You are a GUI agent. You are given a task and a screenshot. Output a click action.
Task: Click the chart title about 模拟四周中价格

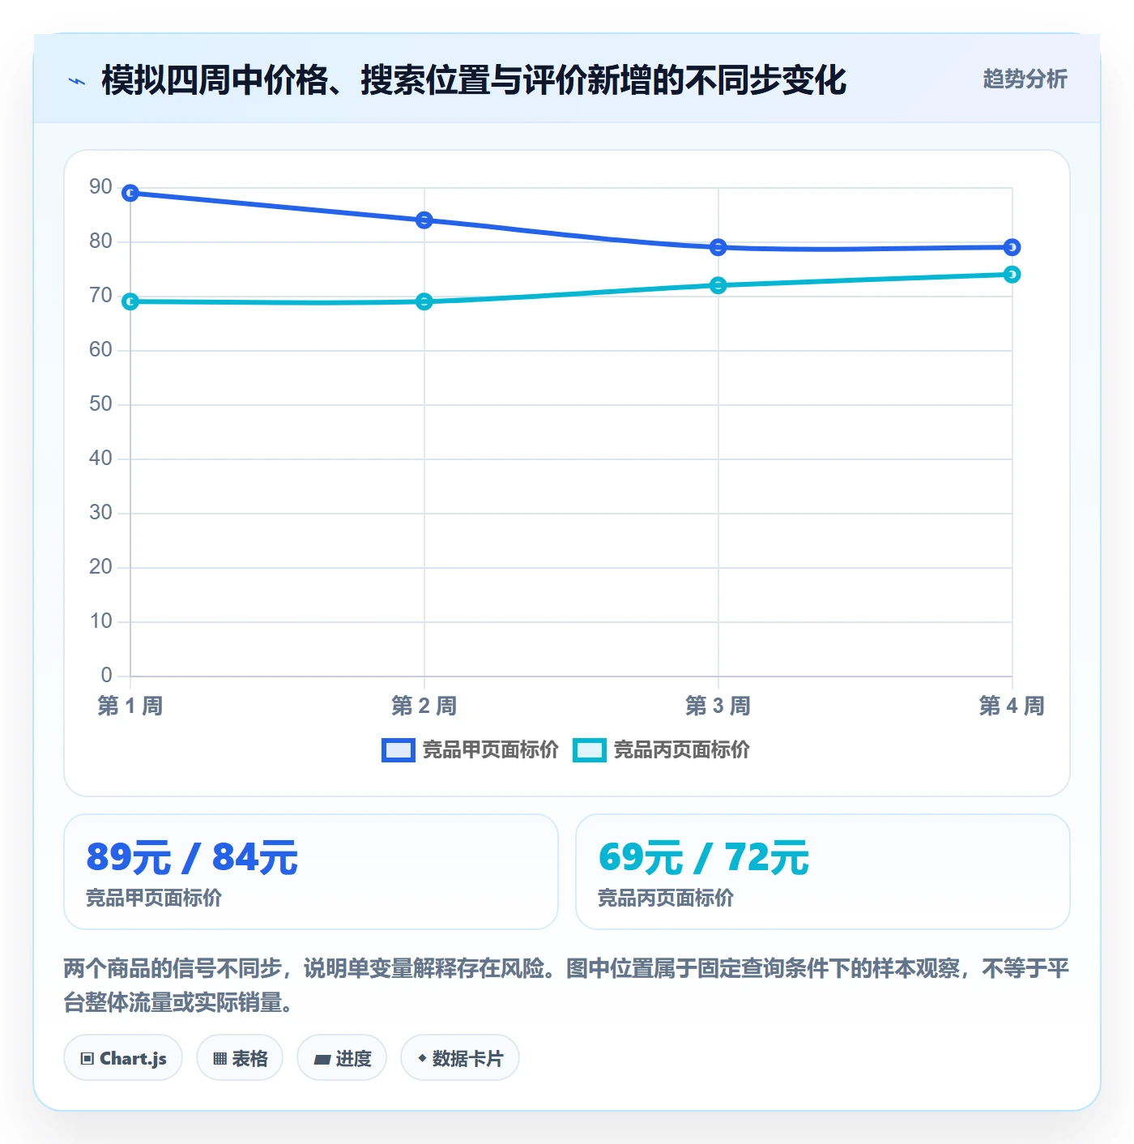point(474,79)
